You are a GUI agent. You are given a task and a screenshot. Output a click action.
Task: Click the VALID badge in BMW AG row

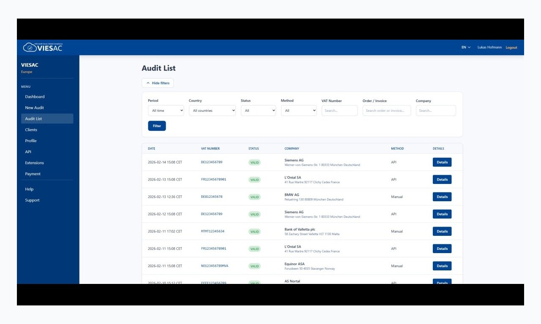[x=254, y=197]
